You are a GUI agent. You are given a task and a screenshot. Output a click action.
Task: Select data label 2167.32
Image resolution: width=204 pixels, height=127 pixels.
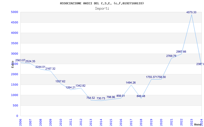point(50,69)
